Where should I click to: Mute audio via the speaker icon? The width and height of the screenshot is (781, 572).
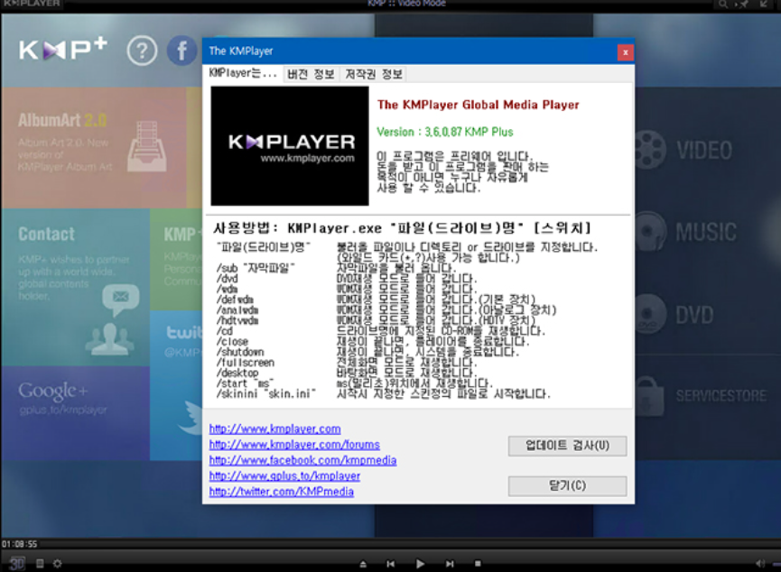760,564
